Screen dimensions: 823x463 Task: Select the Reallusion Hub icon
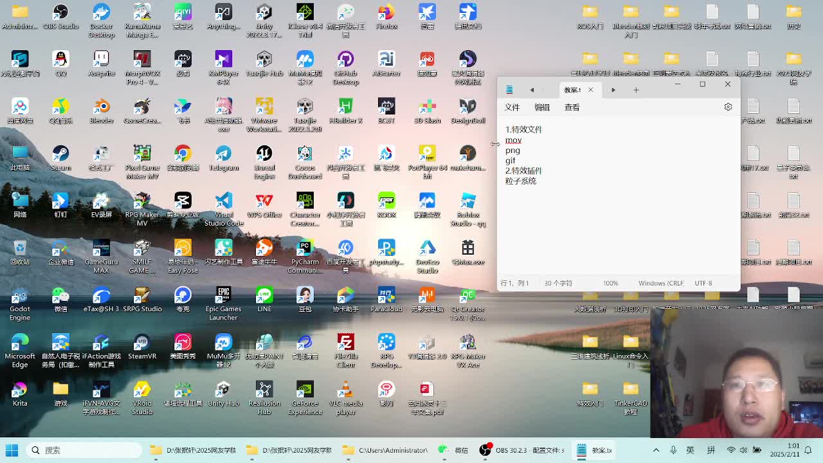tap(264, 398)
